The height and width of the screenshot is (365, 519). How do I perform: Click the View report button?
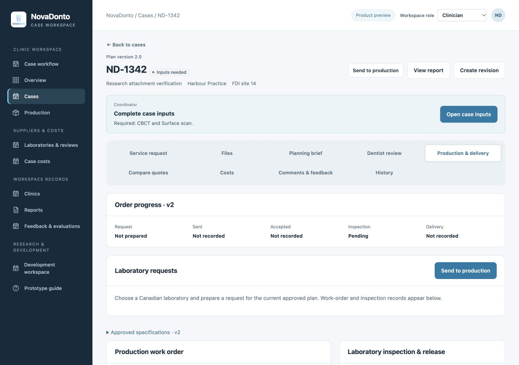coord(428,70)
